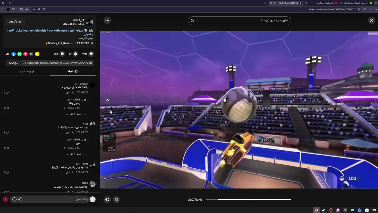This screenshot has height=213, width=378.
Task: Open Steam from the taskbar
Action: 323,210
